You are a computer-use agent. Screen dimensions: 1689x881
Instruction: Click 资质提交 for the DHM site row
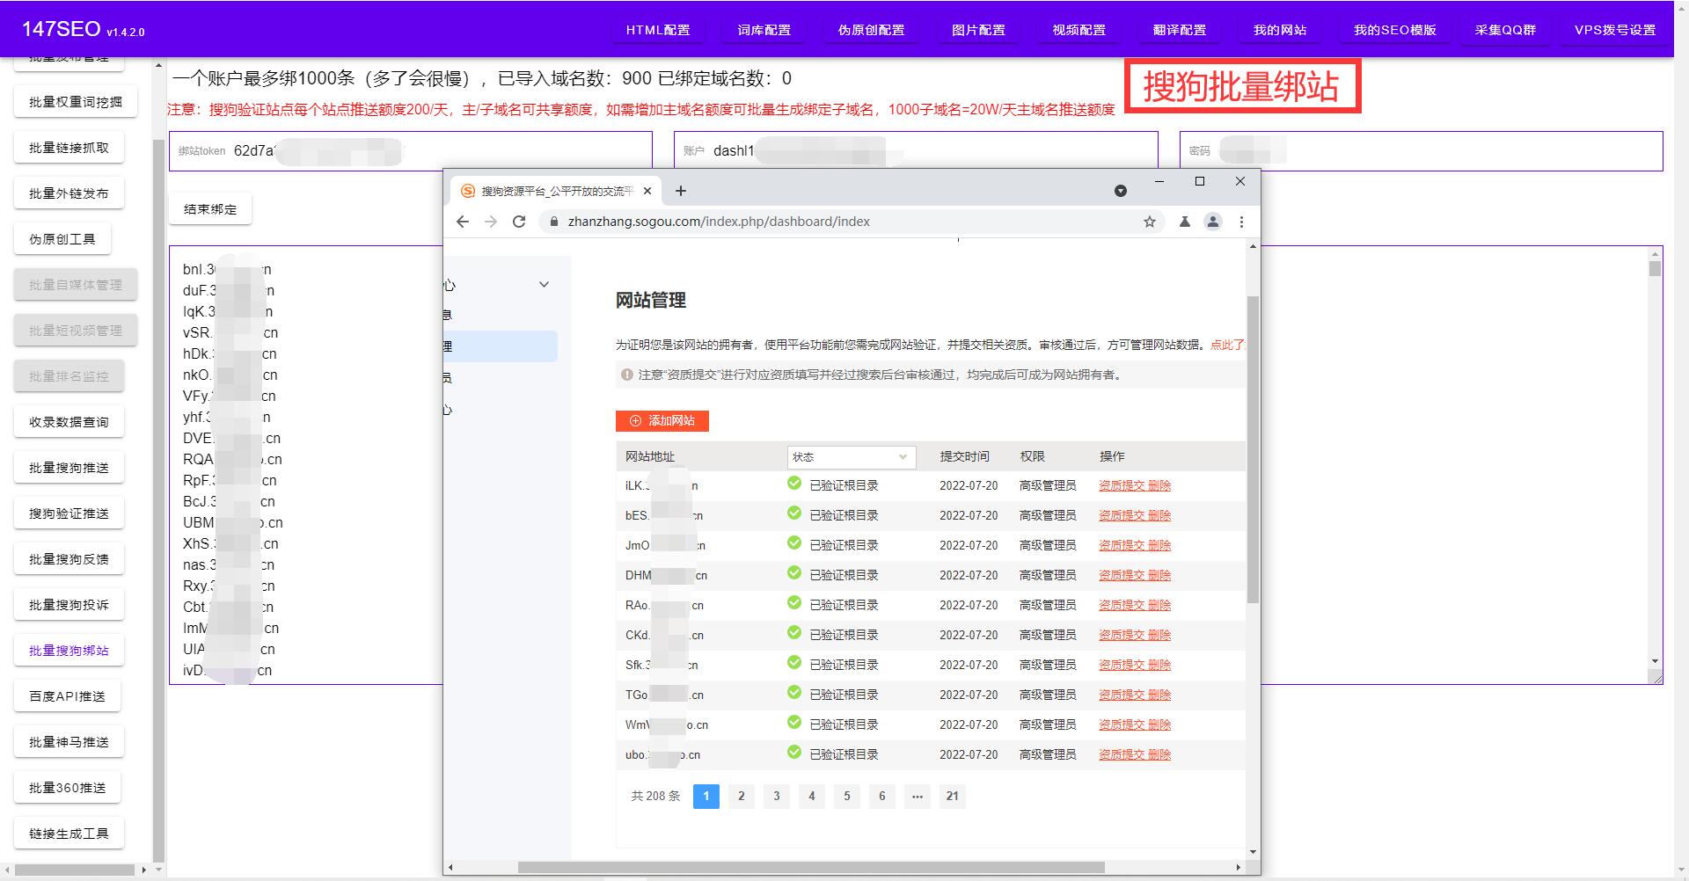coord(1122,575)
